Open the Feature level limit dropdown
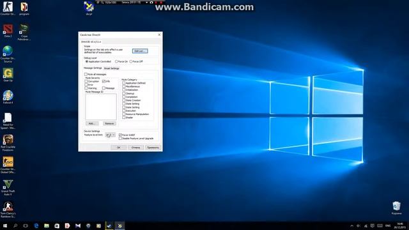Viewport: 409px width, 230px height. pos(111,135)
